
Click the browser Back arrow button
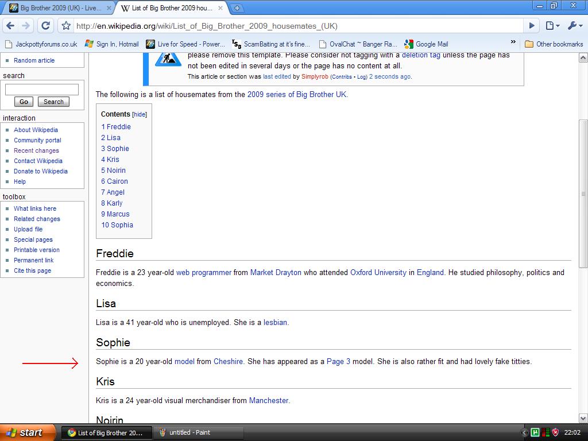tap(10, 25)
